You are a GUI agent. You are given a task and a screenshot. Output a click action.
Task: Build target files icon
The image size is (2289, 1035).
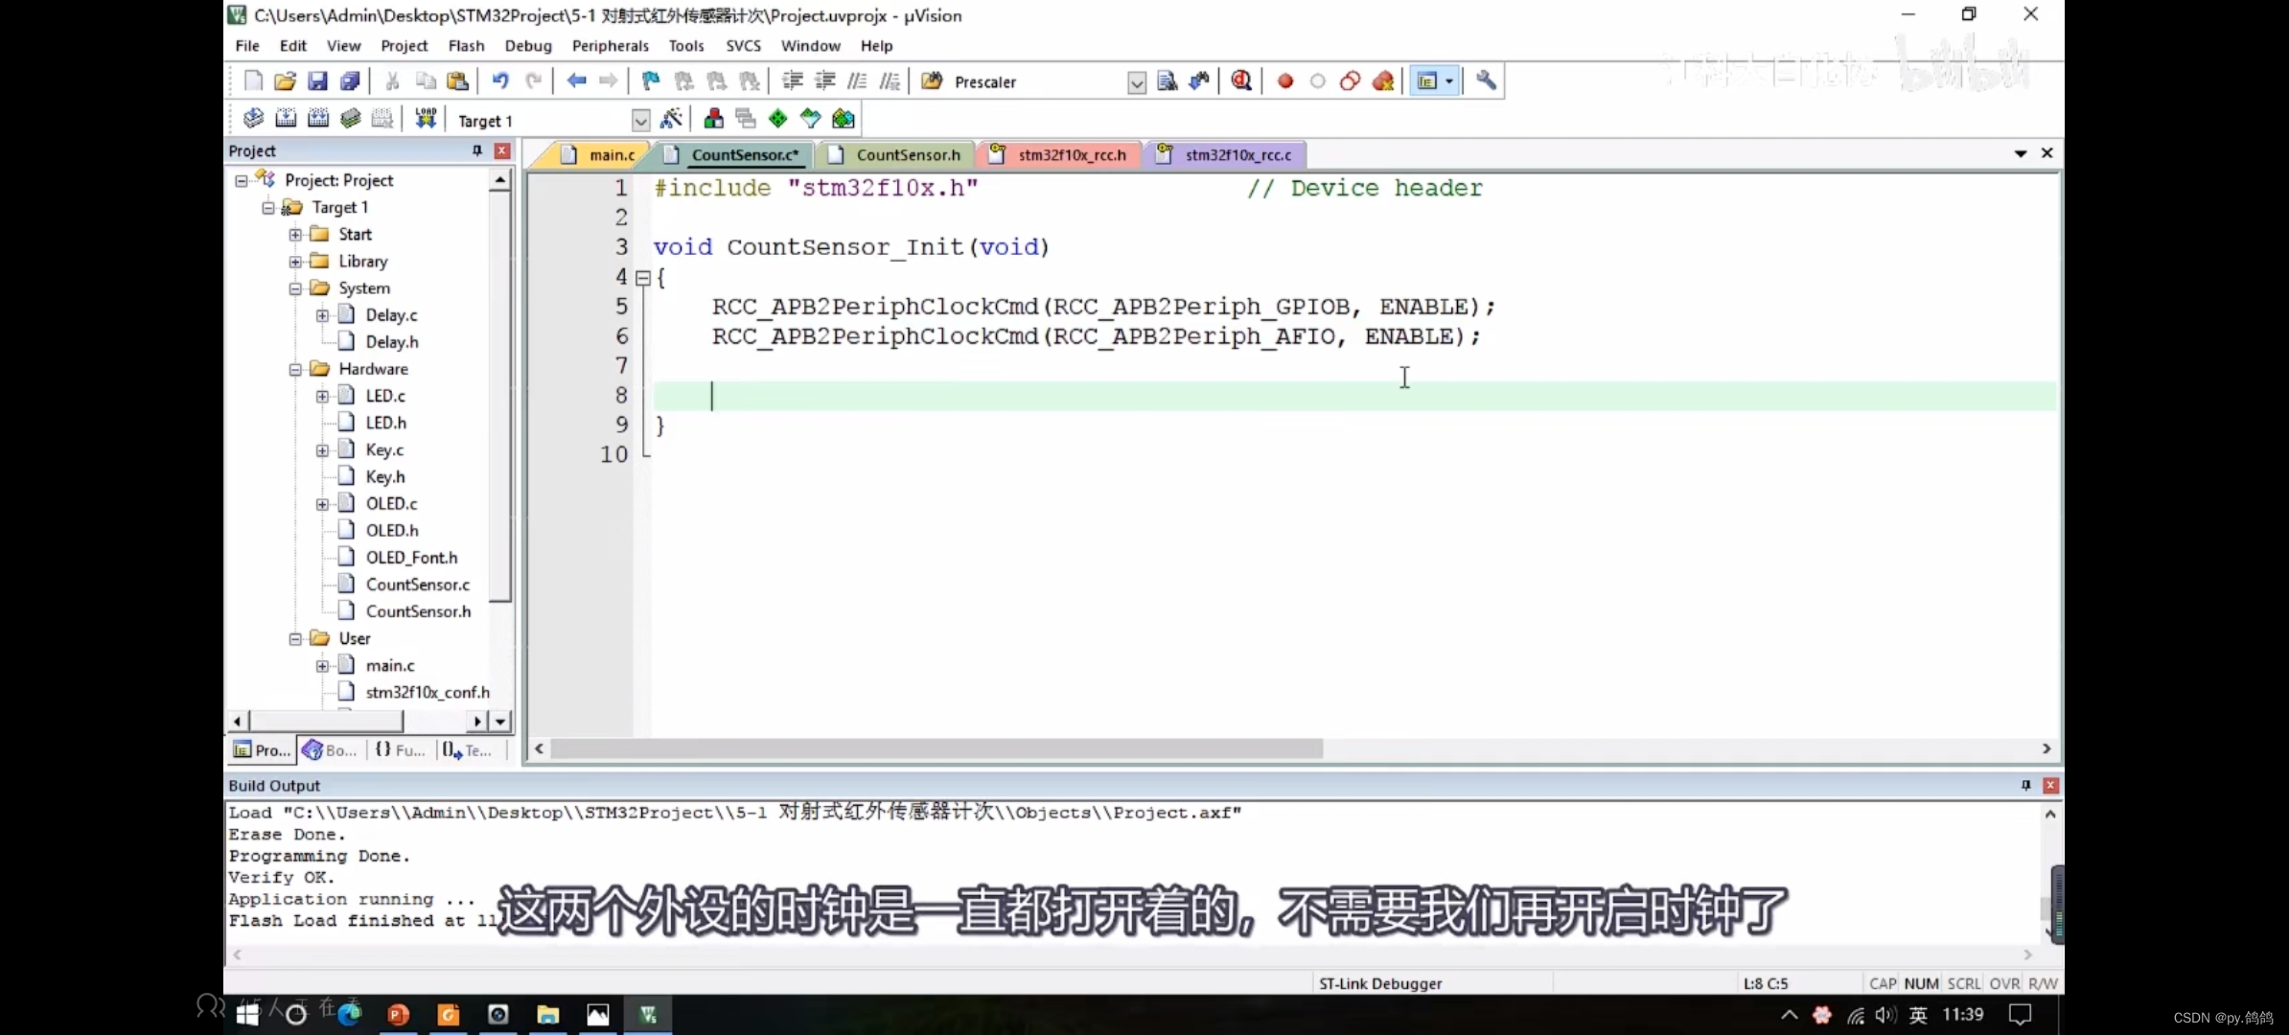click(x=286, y=119)
